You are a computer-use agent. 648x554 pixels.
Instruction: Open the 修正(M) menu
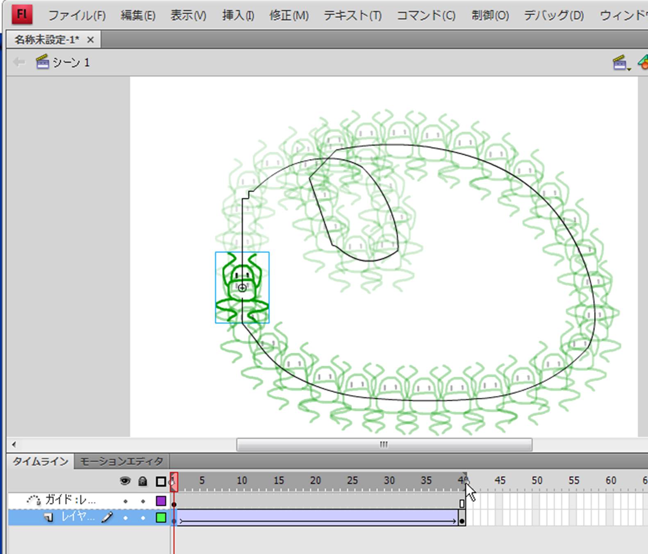(289, 16)
